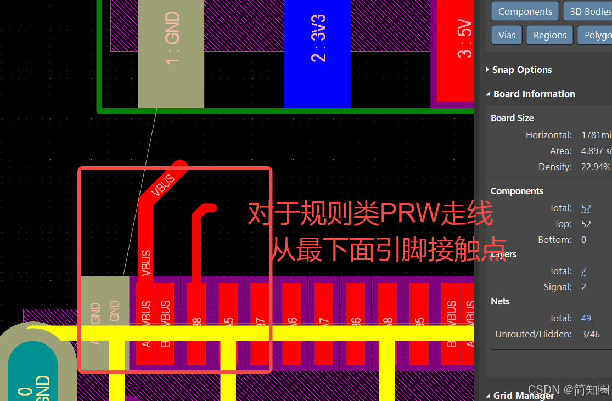Select the blue 2 : 3V3 pad
Image resolution: width=612 pixels, height=401 pixels.
pyautogui.click(x=317, y=54)
